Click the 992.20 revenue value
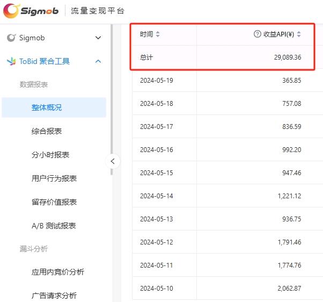The width and height of the screenshot is (323, 302). [292, 150]
